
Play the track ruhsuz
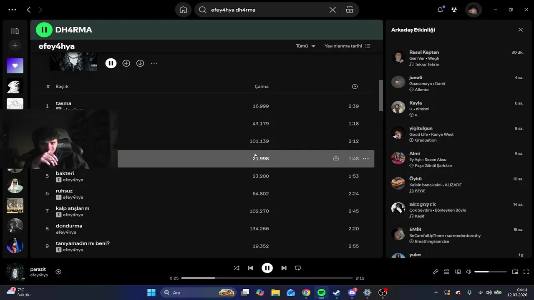pyautogui.click(x=64, y=191)
